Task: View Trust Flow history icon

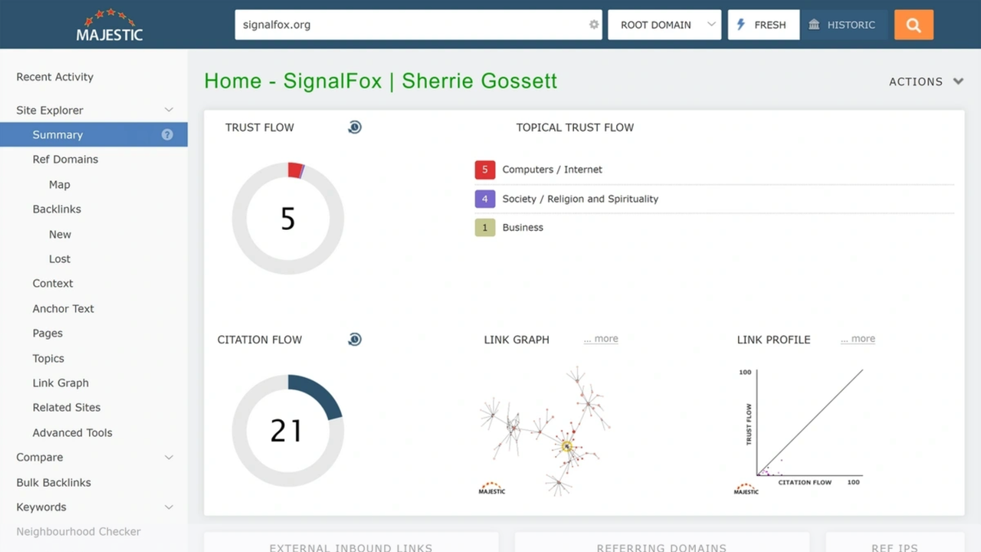Action: pos(354,127)
